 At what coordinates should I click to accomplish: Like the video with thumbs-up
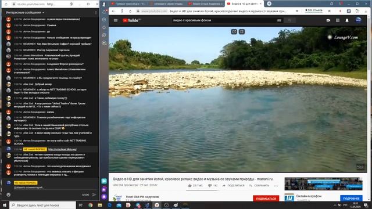click(x=189, y=186)
